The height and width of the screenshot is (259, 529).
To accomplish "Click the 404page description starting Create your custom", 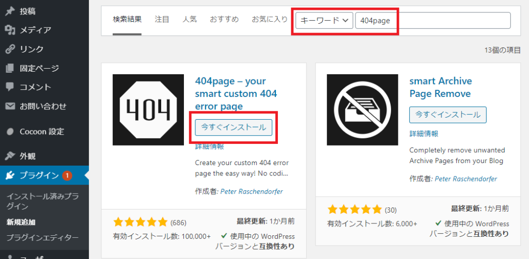I will [242, 168].
